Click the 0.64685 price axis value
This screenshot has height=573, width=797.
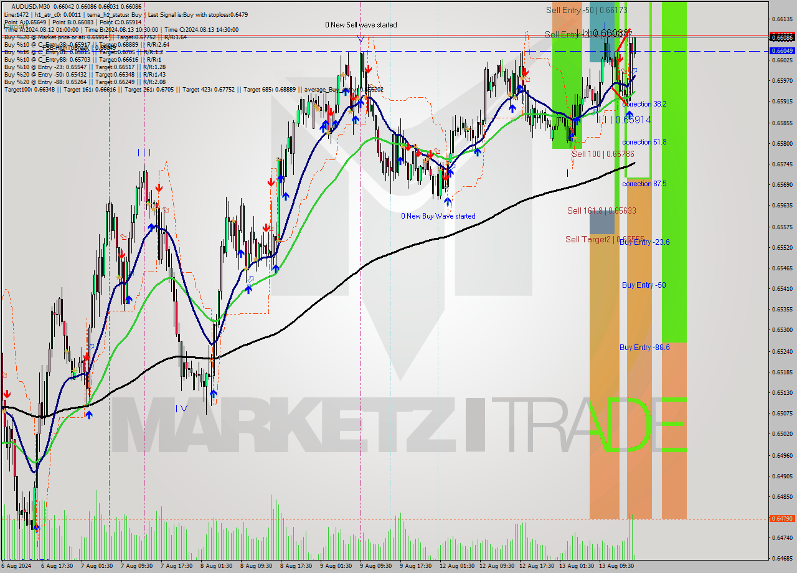click(782, 559)
